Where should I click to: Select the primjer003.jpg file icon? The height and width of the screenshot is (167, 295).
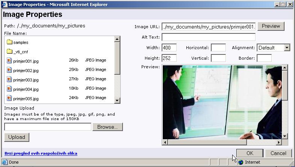click(10, 79)
